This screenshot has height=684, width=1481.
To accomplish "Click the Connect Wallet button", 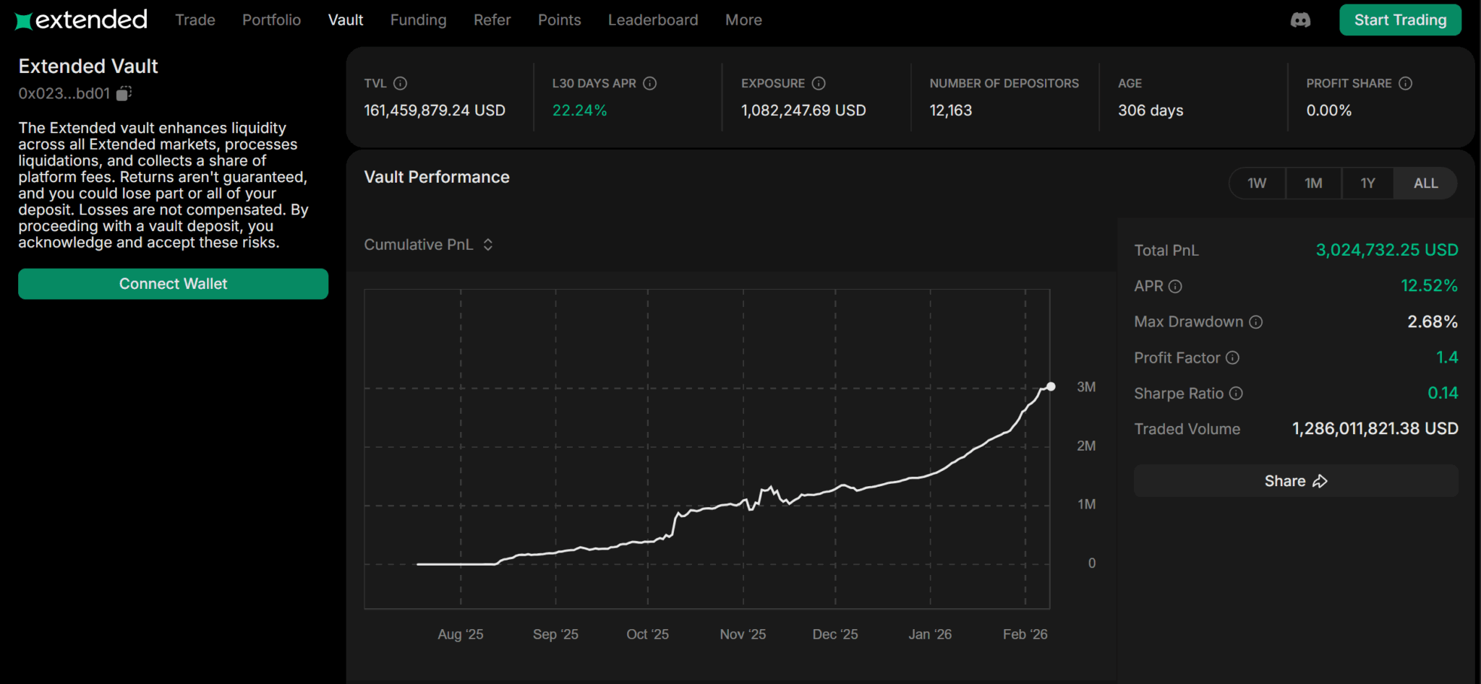I will [173, 284].
